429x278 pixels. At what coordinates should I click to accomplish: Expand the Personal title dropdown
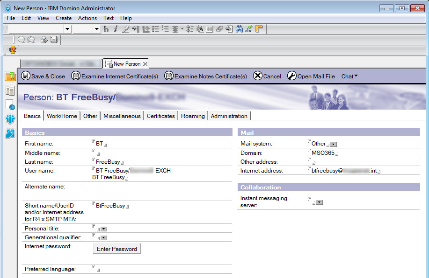[x=104, y=229]
